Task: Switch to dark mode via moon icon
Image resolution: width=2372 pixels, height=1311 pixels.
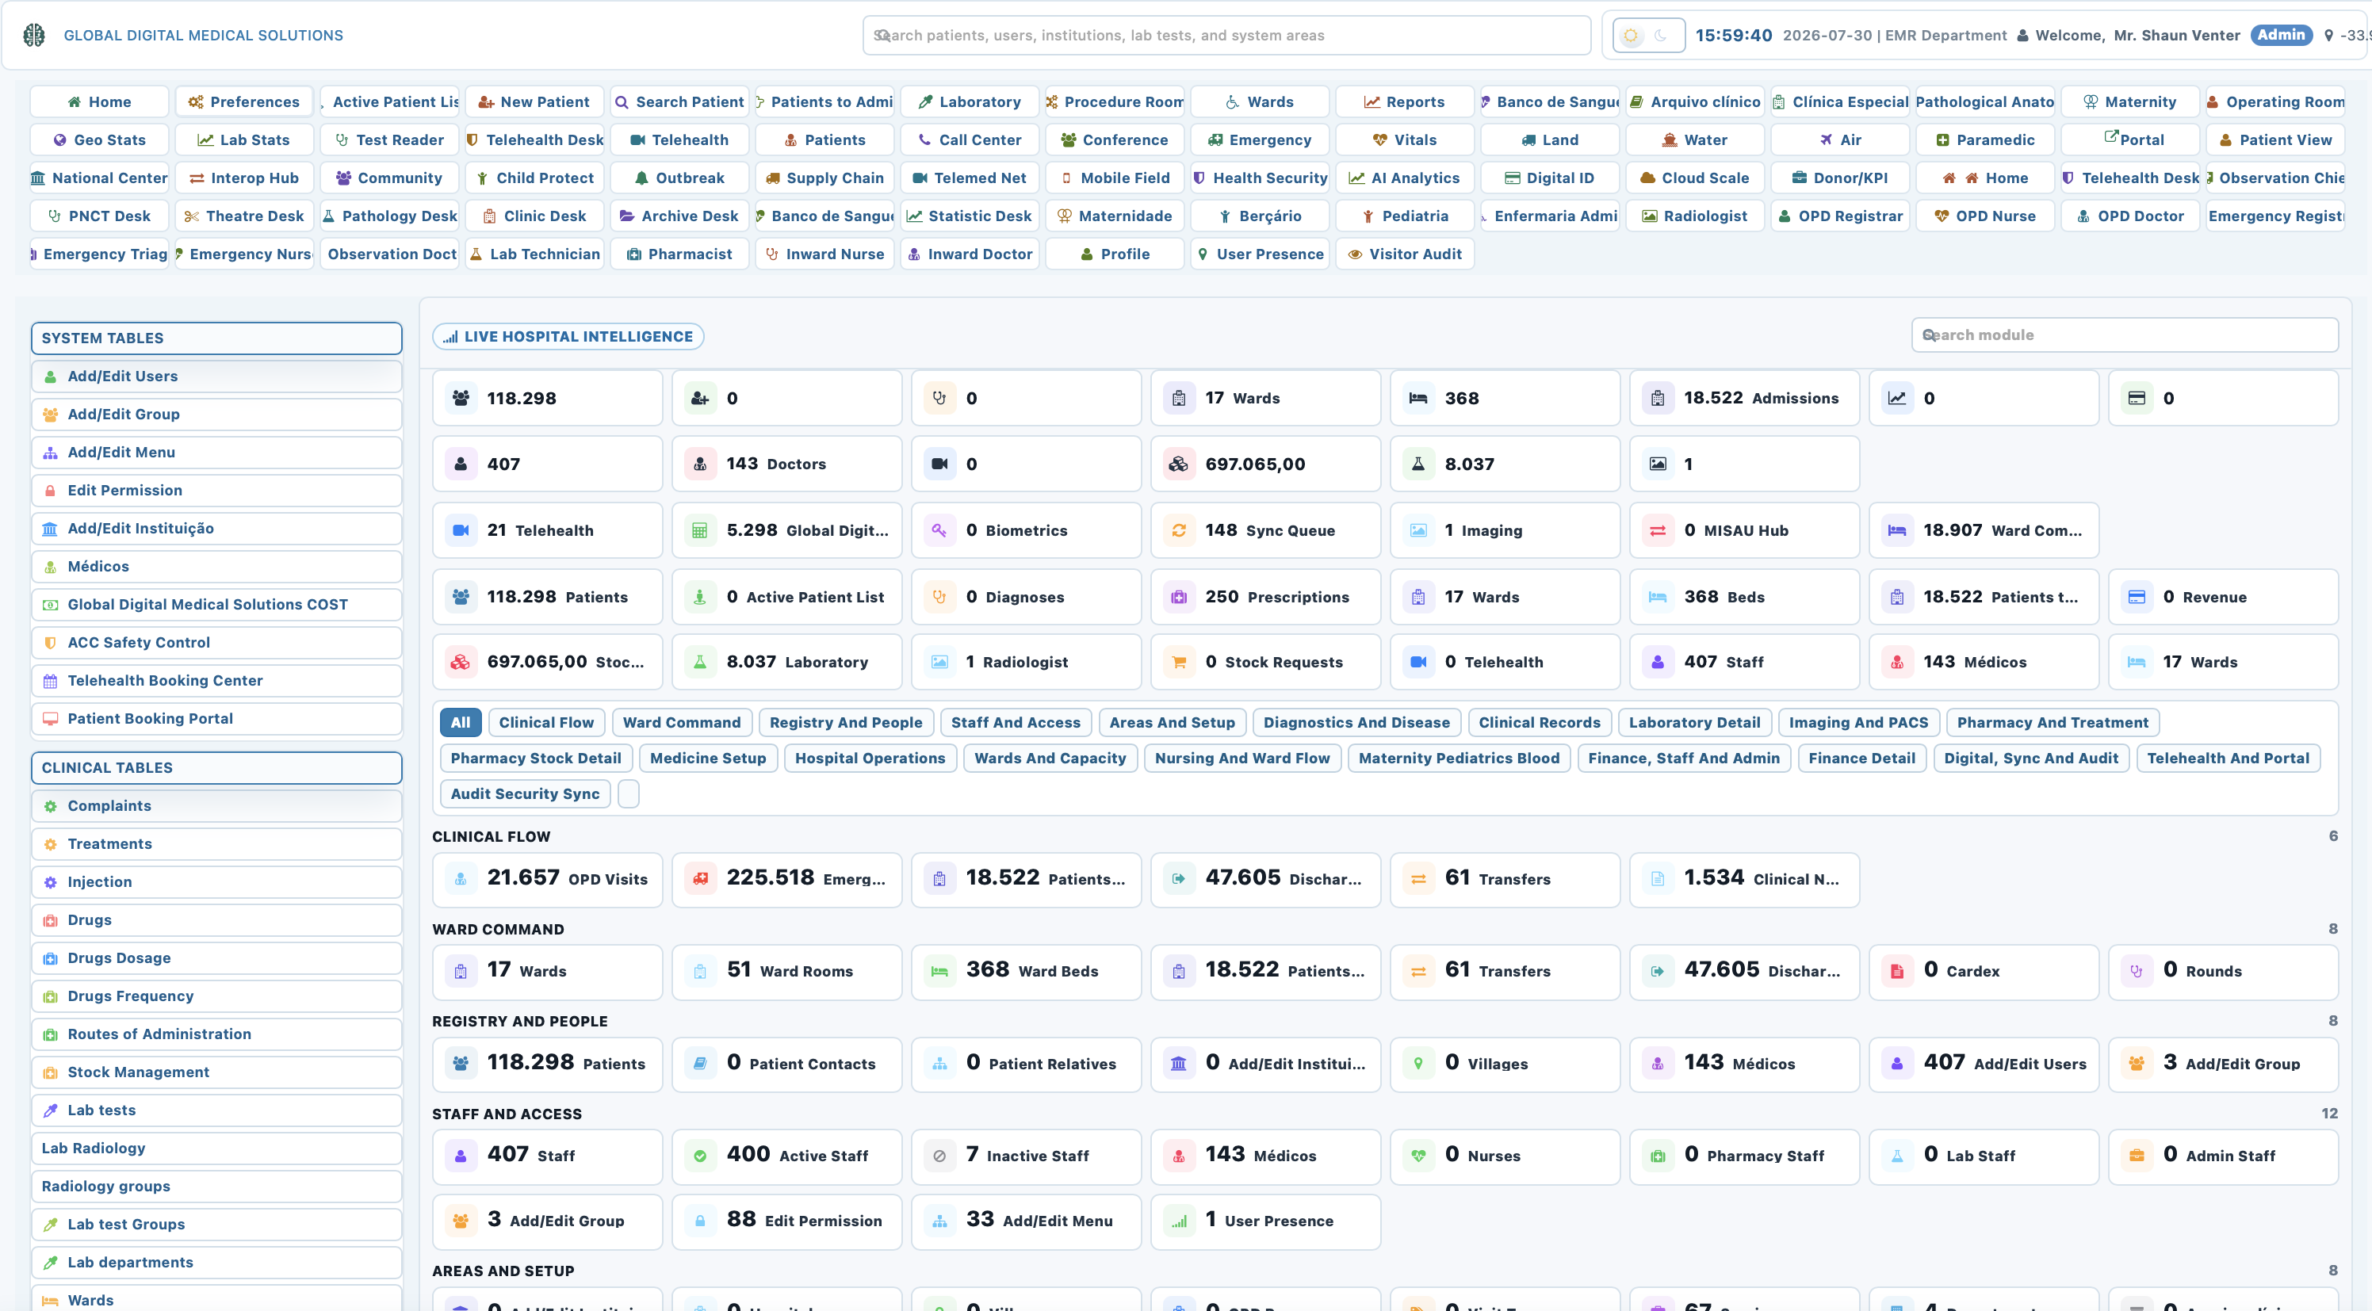Action: click(1660, 35)
